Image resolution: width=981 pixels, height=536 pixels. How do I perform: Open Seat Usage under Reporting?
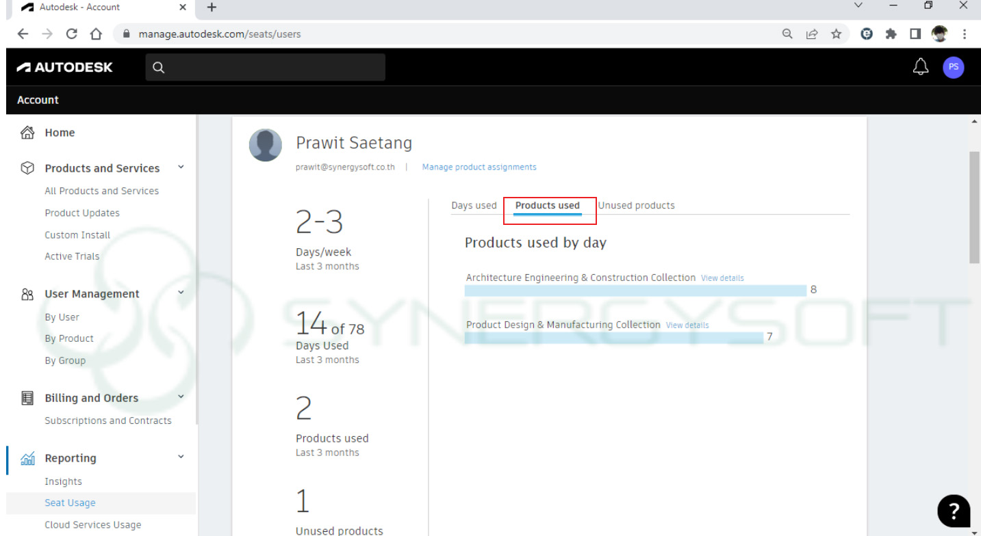(x=70, y=502)
